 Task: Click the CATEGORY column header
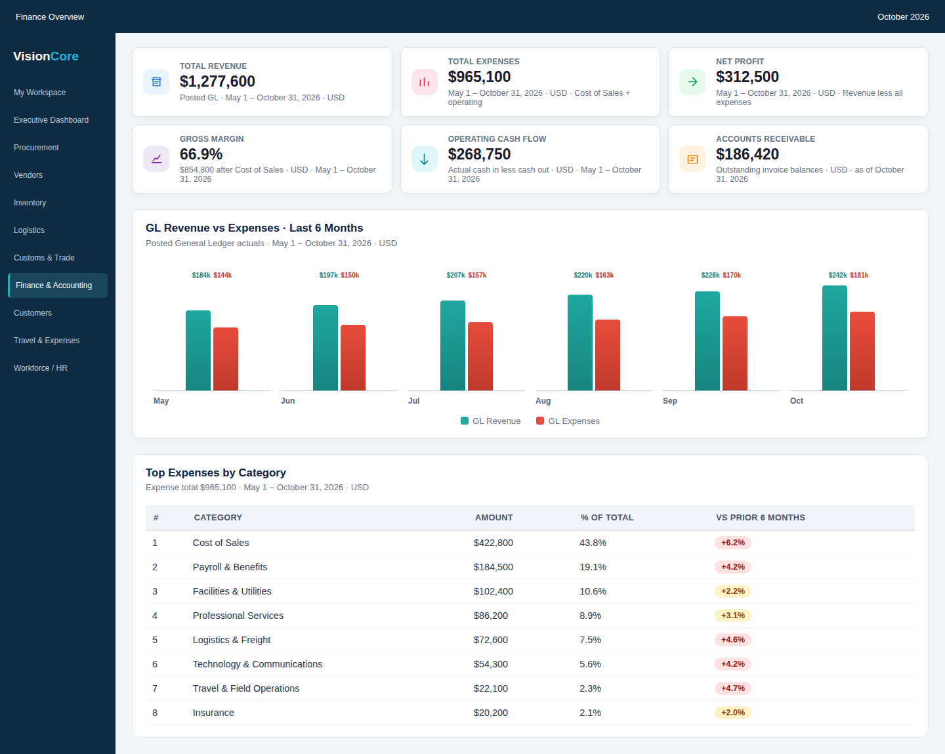pyautogui.click(x=218, y=518)
